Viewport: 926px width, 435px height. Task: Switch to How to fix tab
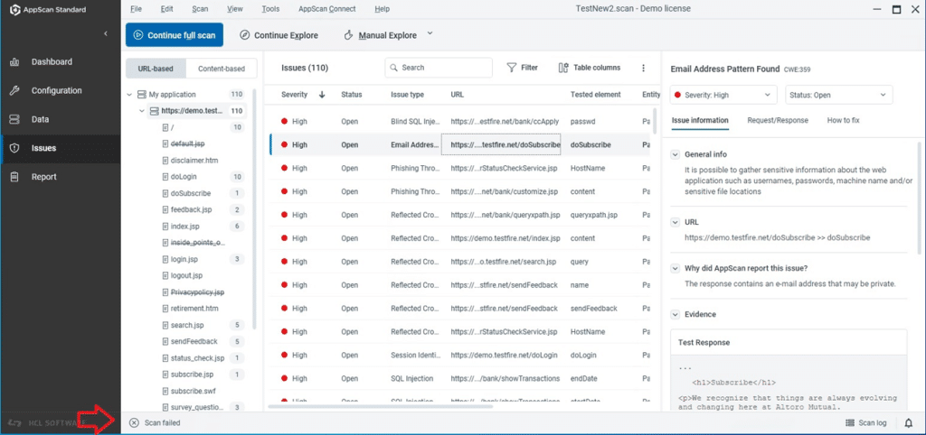[x=844, y=120]
